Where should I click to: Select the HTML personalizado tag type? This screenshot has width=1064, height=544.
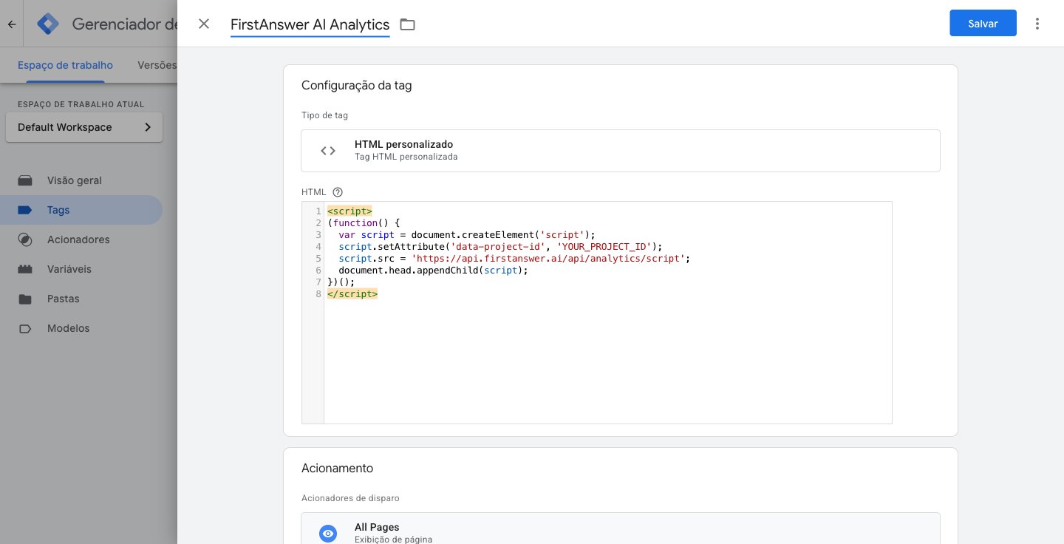(621, 151)
